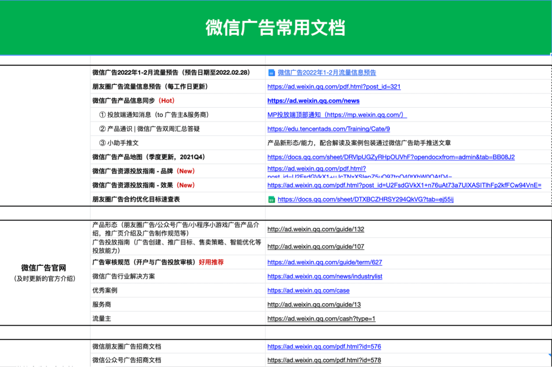The height and width of the screenshot is (367, 552).
Task: Open the bold https://ad.weixin.qq.com/news link
Action: tap(313, 101)
